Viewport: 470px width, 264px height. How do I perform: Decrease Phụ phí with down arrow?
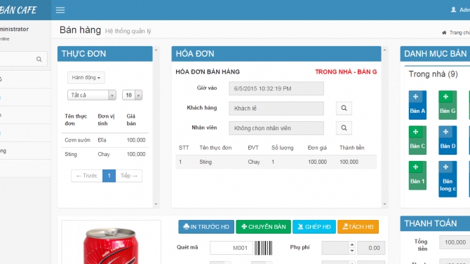click(x=352, y=251)
